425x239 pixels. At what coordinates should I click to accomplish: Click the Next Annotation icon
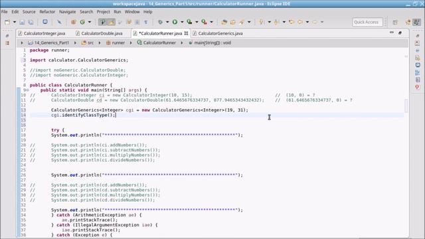(x=262, y=22)
